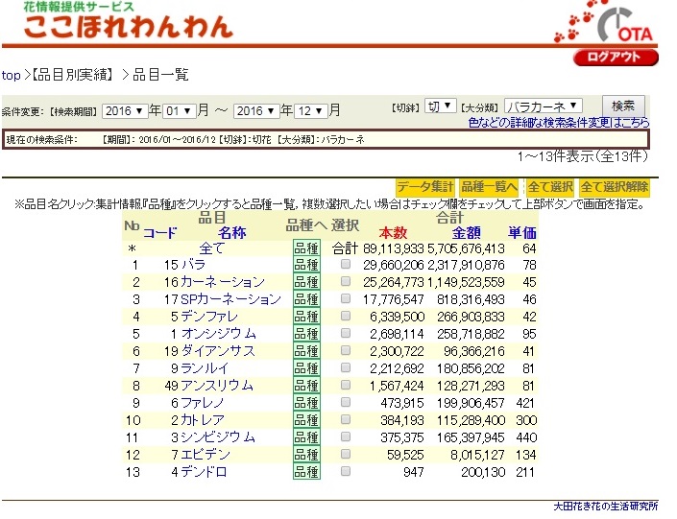677x519 pixels.
Task: Check the デンドロ row checkbox
Action: point(346,471)
